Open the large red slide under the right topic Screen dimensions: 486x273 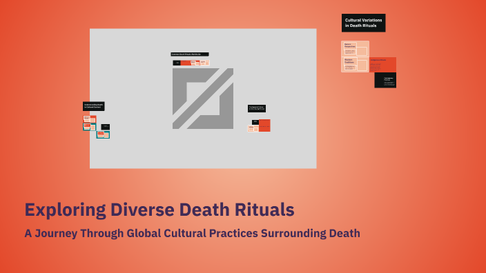pos(264,125)
